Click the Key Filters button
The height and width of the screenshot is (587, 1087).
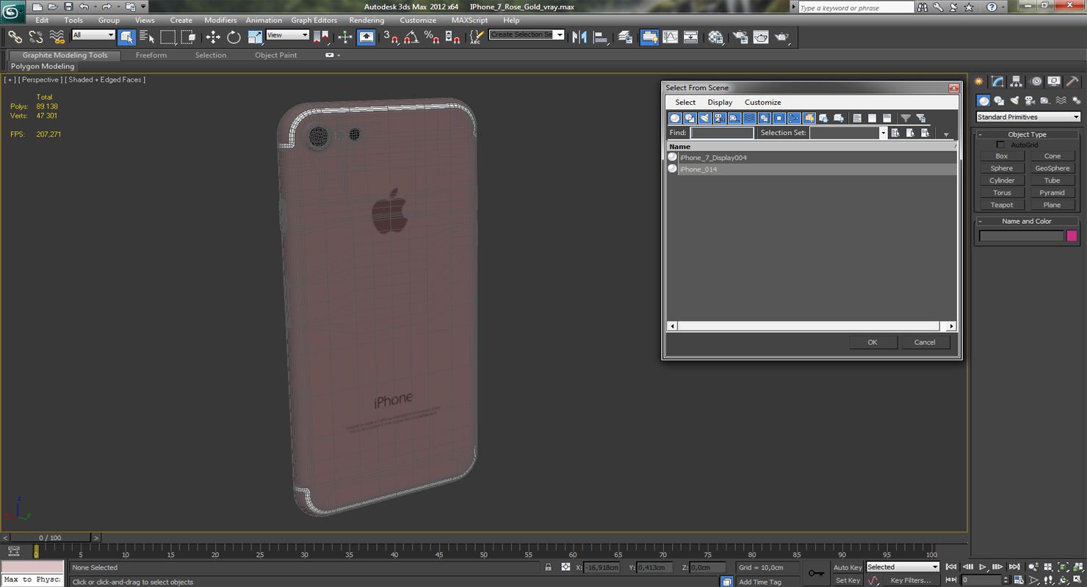911,580
